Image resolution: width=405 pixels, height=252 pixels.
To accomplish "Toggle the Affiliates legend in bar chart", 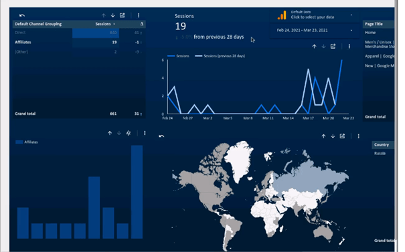I will (27, 142).
